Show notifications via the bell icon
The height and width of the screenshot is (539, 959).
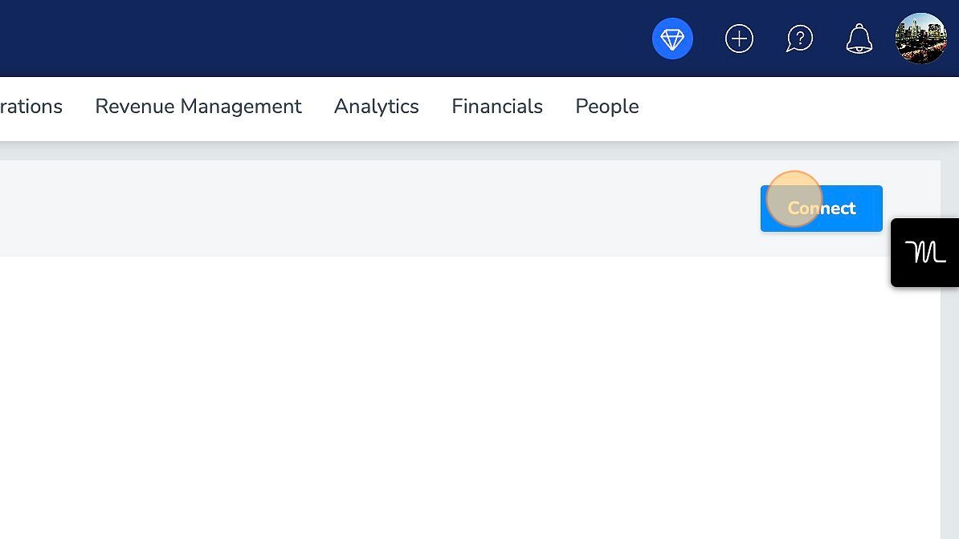[x=859, y=38]
